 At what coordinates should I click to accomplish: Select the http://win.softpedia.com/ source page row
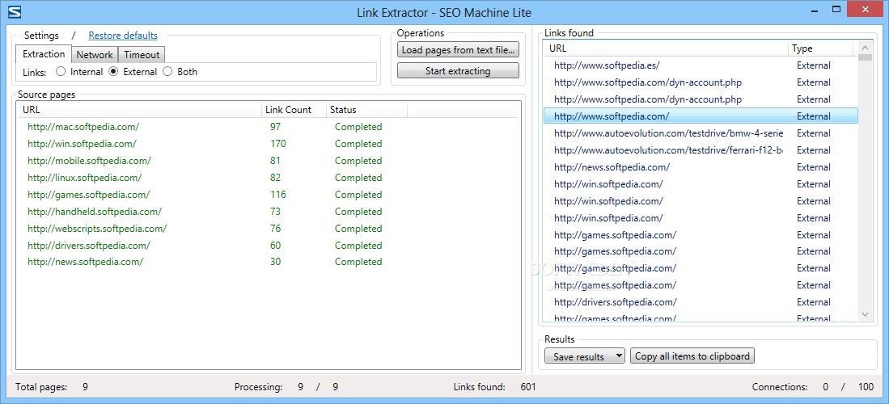(268, 144)
